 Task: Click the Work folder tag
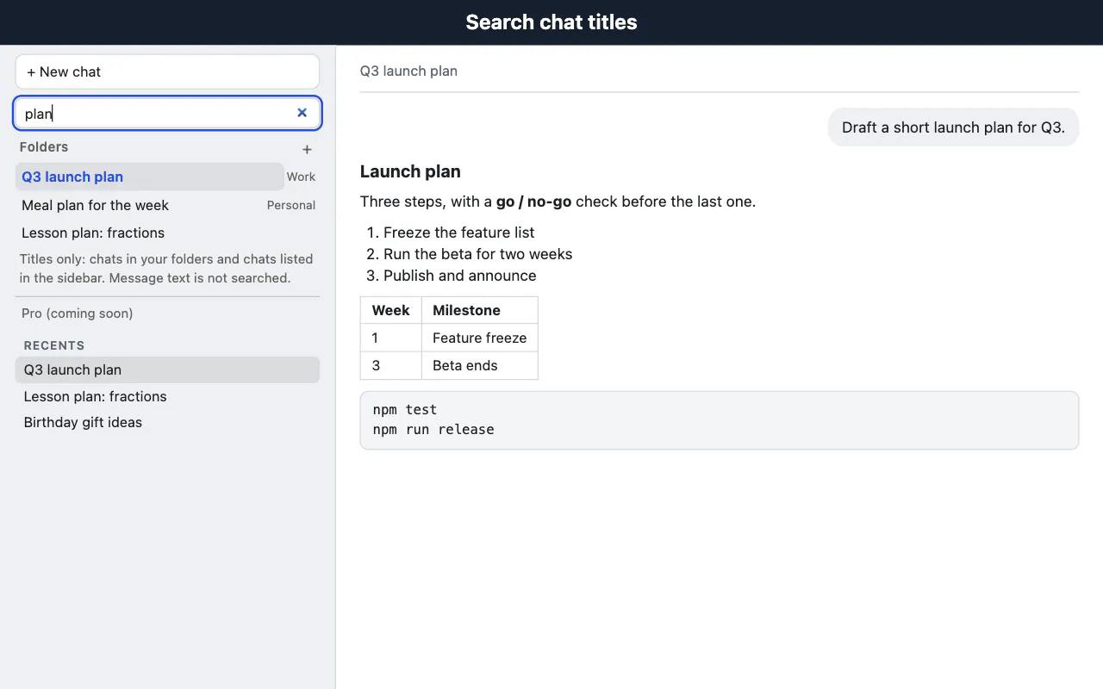pyautogui.click(x=301, y=177)
